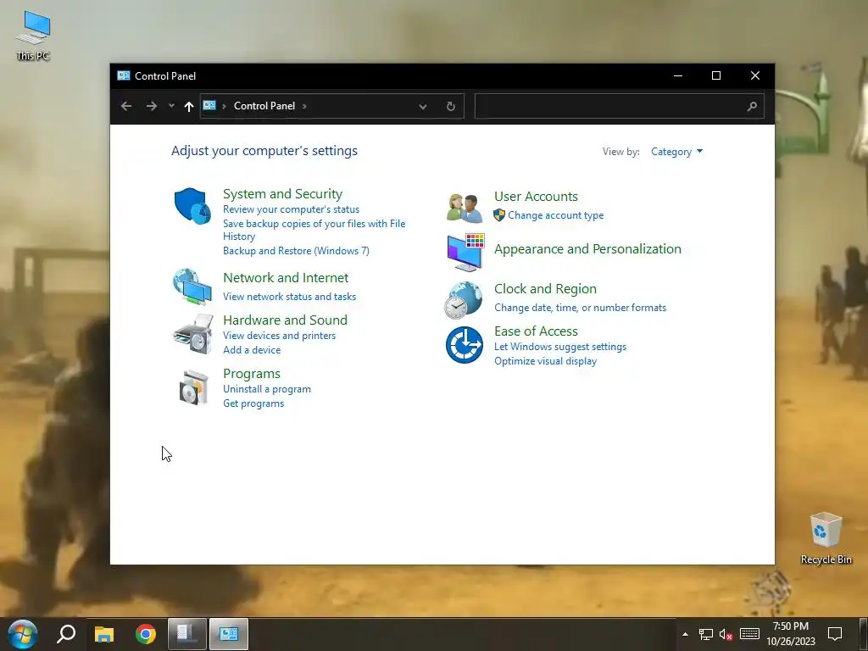Open the notification center icon
The image size is (868, 651).
[835, 634]
